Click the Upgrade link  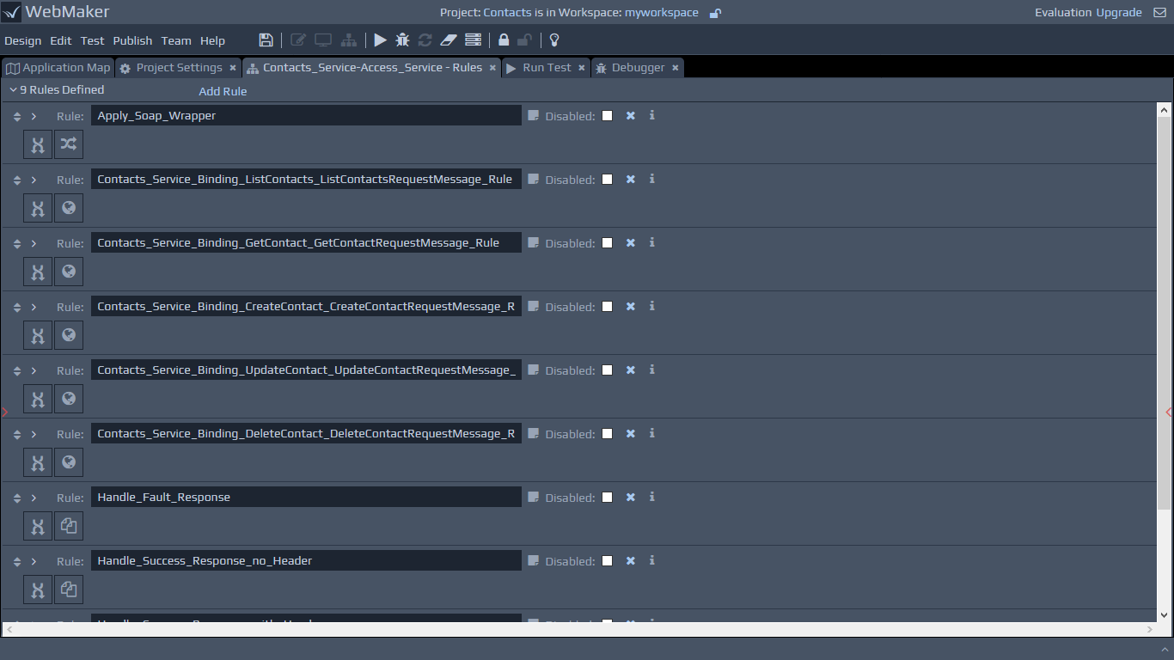click(x=1119, y=13)
